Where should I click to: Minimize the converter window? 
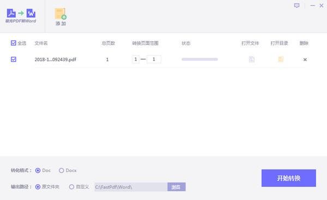coord(312,5)
